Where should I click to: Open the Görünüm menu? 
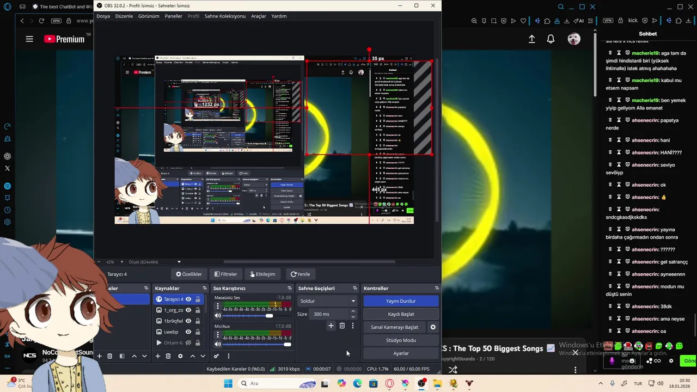tap(149, 16)
